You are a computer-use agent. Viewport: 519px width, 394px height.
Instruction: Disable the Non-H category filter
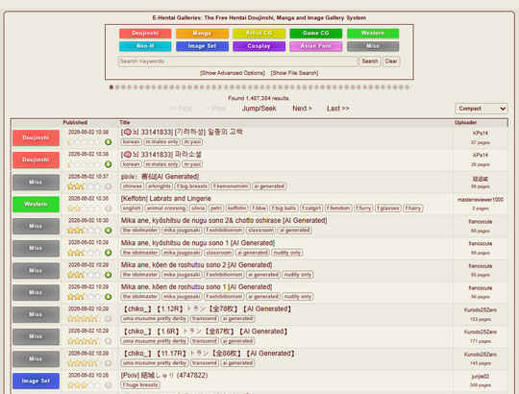[145, 46]
